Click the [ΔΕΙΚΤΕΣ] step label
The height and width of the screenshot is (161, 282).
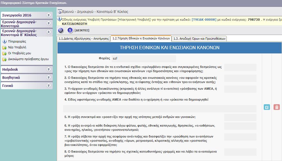pyautogui.click(x=82, y=30)
